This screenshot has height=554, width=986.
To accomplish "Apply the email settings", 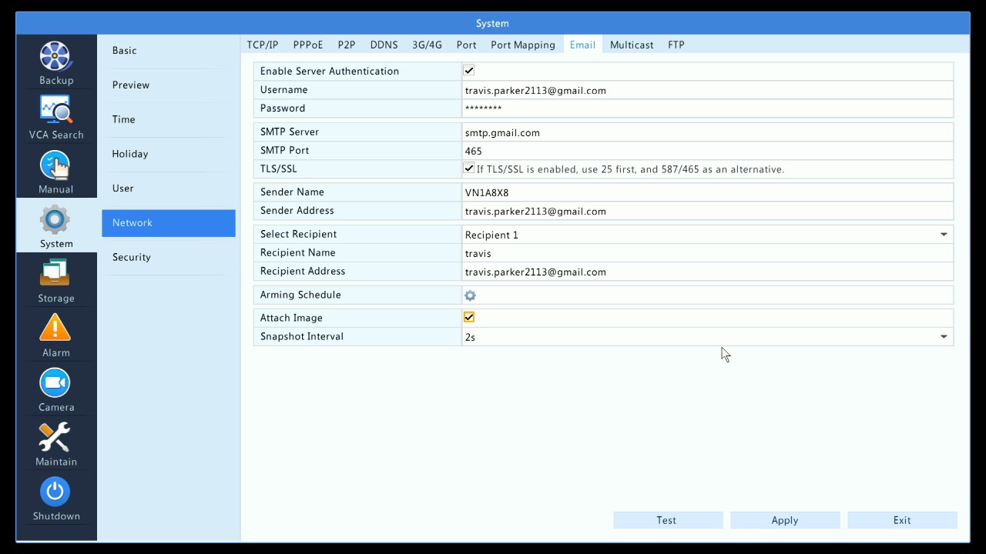I will coord(784,520).
